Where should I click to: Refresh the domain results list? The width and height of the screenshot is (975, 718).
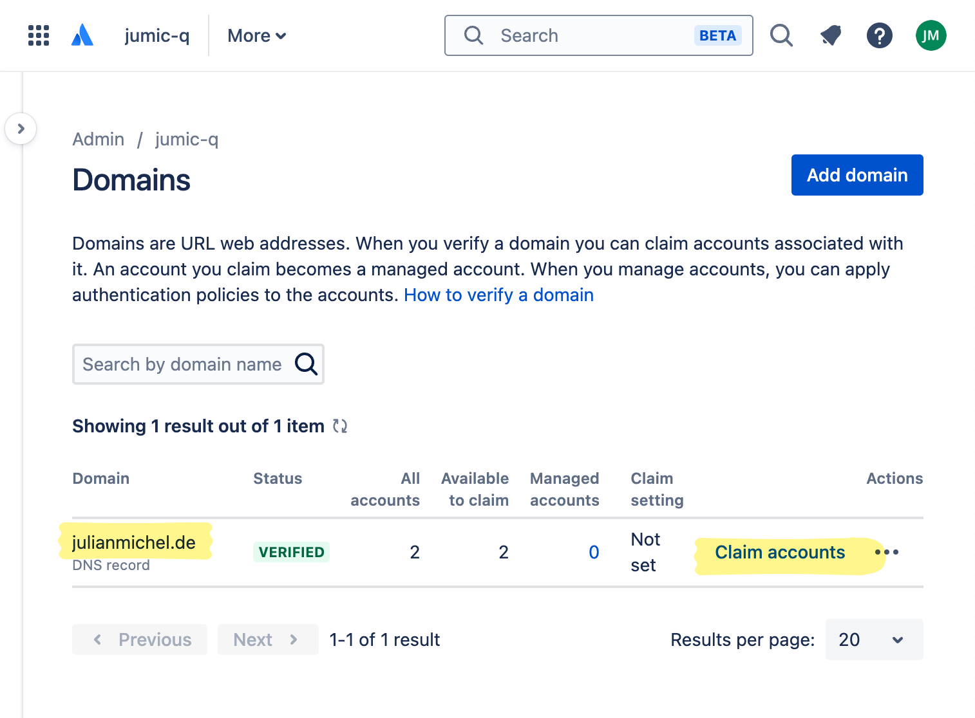pos(340,426)
